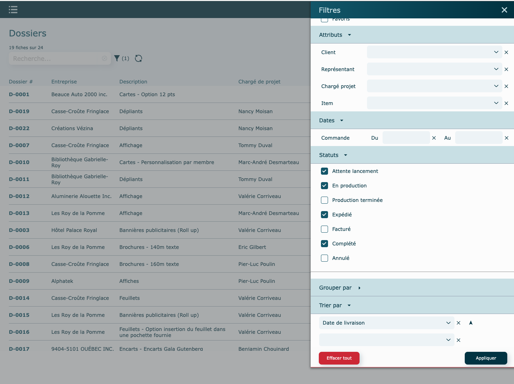
Task: Click the filter funnel icon
Action: [x=117, y=58]
